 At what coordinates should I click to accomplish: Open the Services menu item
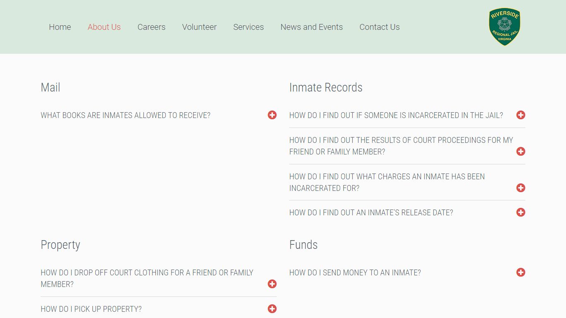coord(249,27)
